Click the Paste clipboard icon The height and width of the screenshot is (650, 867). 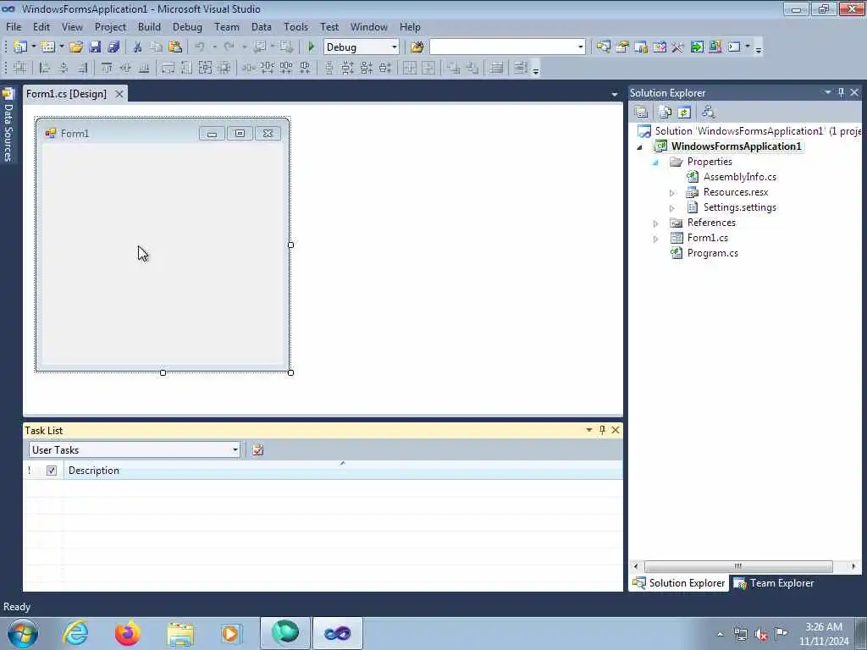[174, 47]
